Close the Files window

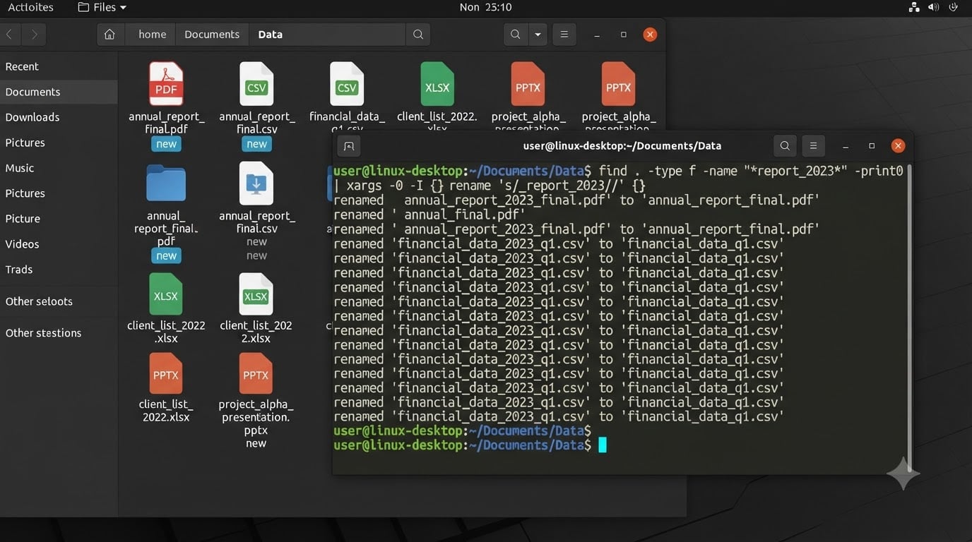coord(650,34)
